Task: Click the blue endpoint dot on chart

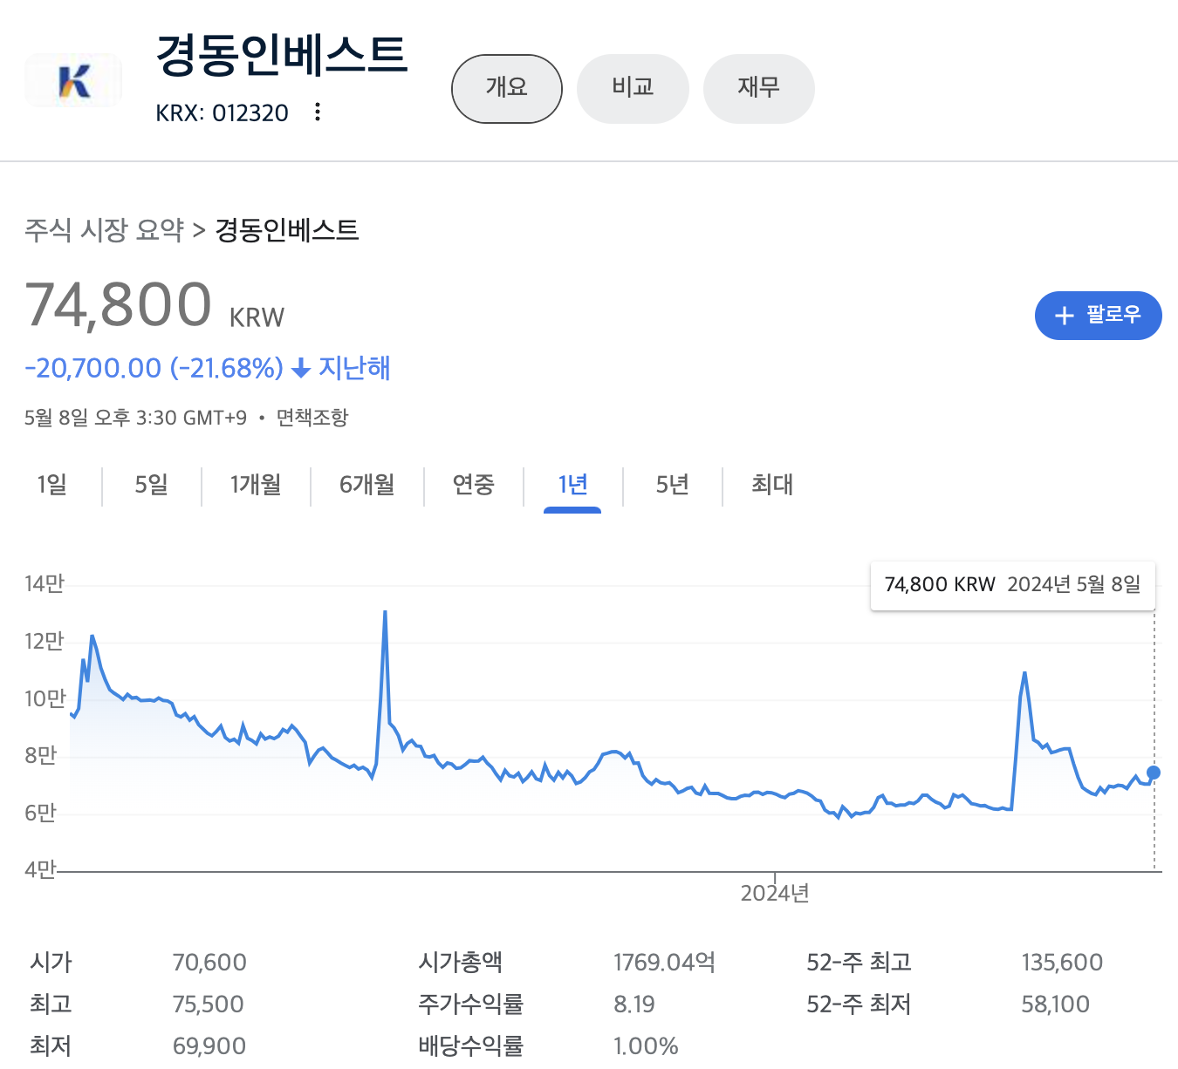Action: coord(1154,773)
